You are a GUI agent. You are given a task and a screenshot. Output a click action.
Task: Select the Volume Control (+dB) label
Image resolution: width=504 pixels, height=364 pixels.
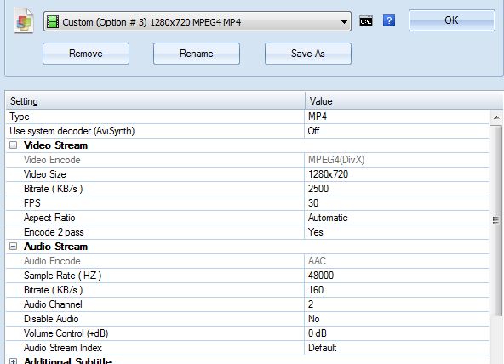[66, 333]
